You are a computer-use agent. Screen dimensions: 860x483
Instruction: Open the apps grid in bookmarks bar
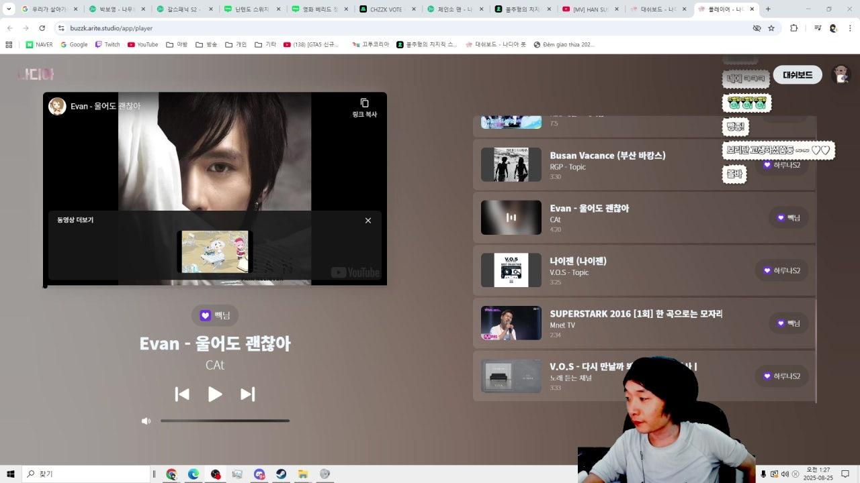(9, 44)
